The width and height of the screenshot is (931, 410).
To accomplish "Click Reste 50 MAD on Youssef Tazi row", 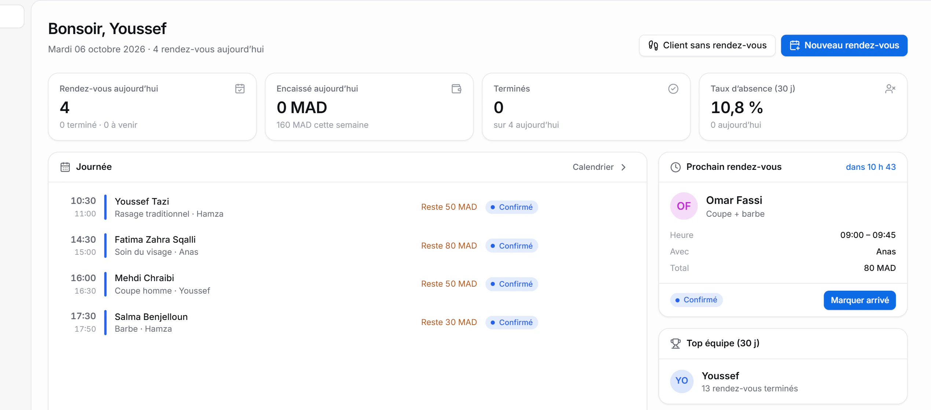I will coord(449,207).
